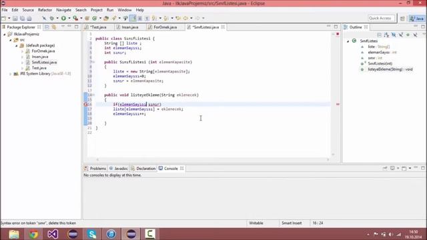Toggle Link with Editor in Package Explorer
Image resolution: width=427 pixels, height=240 pixels.
[x=54, y=27]
